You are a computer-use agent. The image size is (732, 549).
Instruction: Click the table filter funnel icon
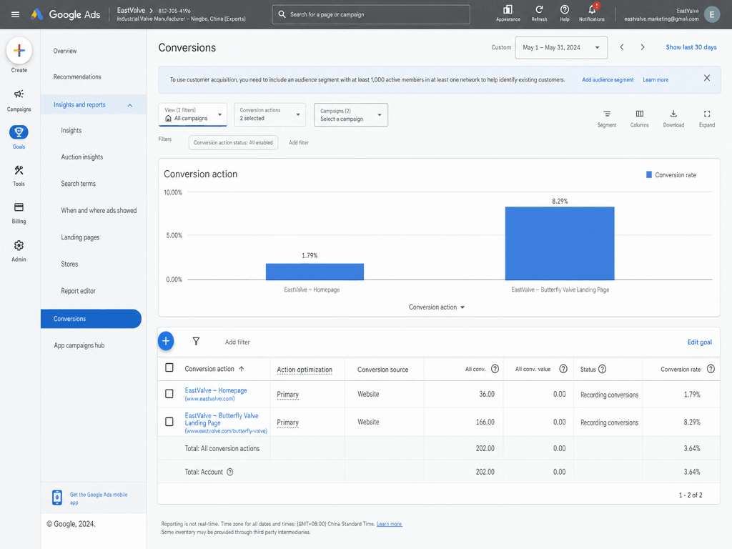pyautogui.click(x=196, y=341)
